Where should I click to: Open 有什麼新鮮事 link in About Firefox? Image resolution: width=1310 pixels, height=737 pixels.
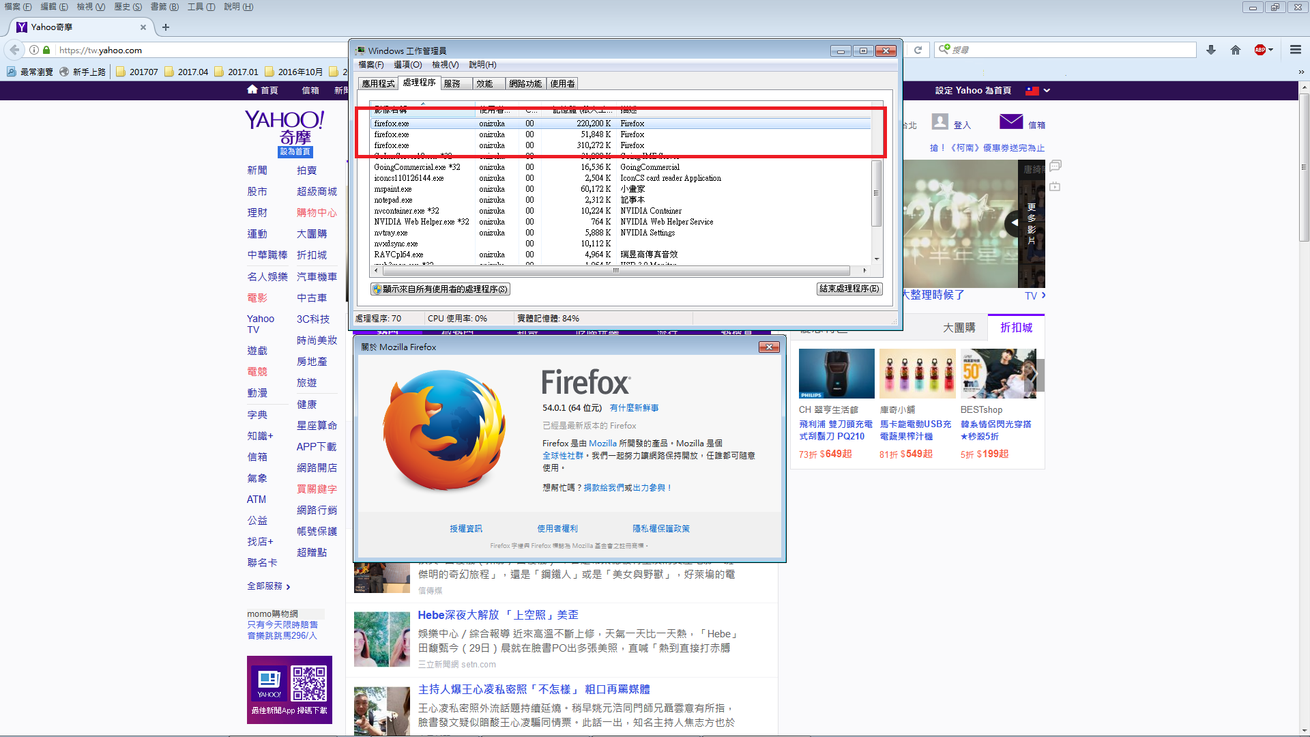634,408
